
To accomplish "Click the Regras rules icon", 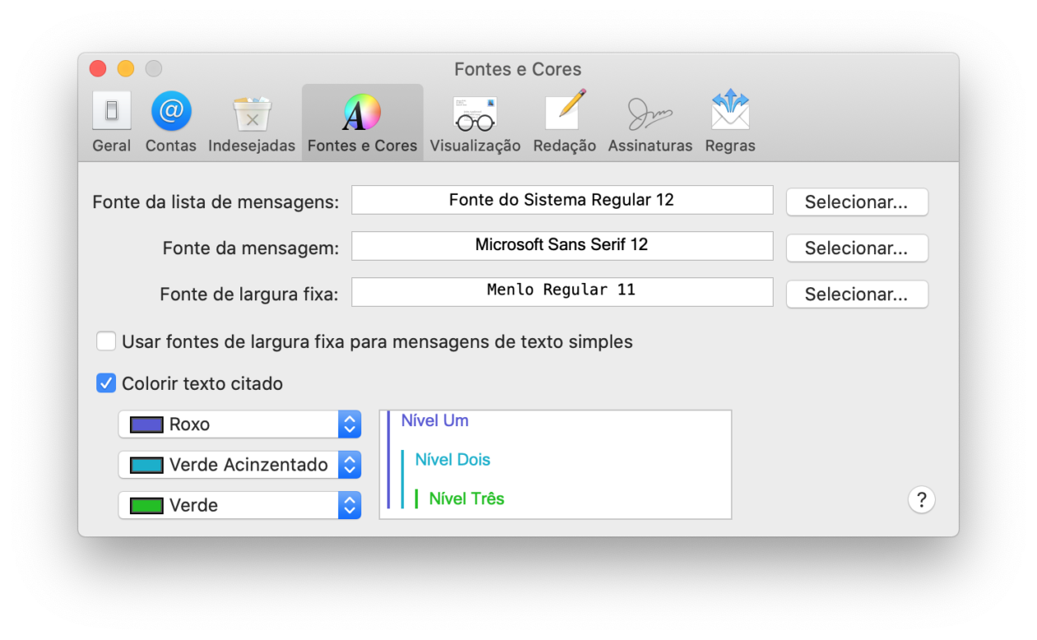I will coord(730,120).
